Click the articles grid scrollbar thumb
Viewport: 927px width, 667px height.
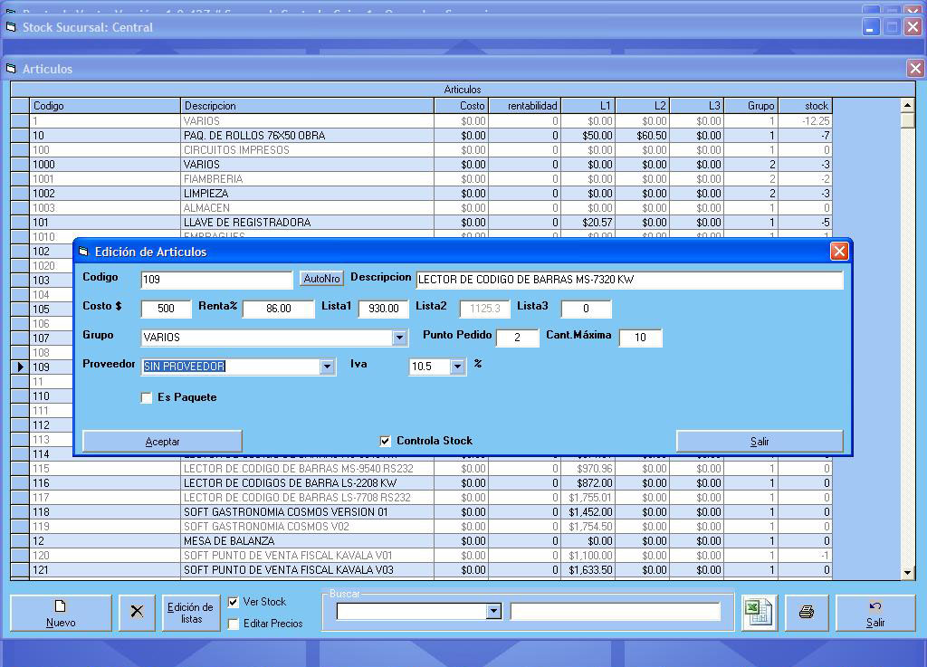click(x=907, y=120)
